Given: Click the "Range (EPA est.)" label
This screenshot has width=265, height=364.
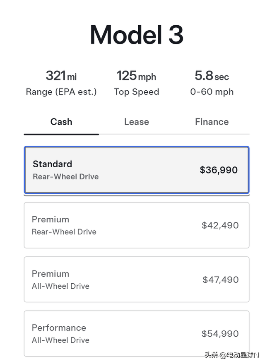Looking at the screenshot, I should tap(61, 92).
